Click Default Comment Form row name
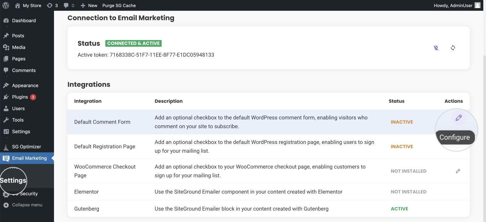Viewport: 486px width, 222px height. click(102, 122)
